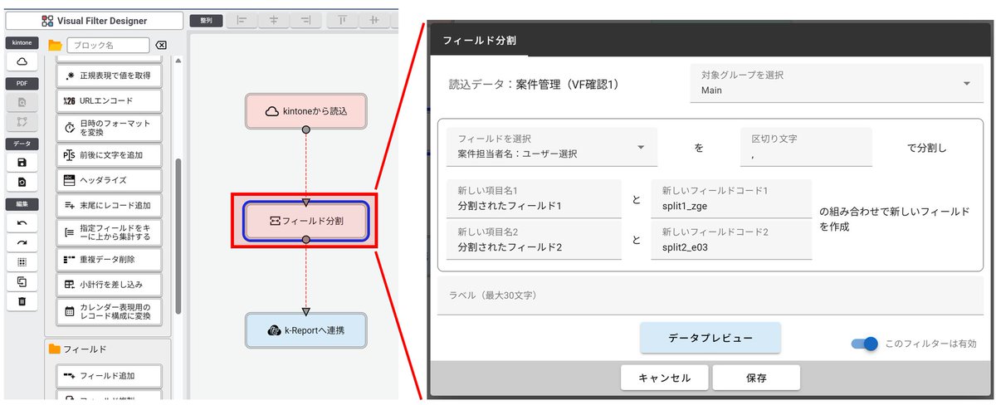The height and width of the screenshot is (405, 996).
Task: Click the 新しいフィールドコード2 input with split2_e03
Action: pyautogui.click(x=731, y=241)
